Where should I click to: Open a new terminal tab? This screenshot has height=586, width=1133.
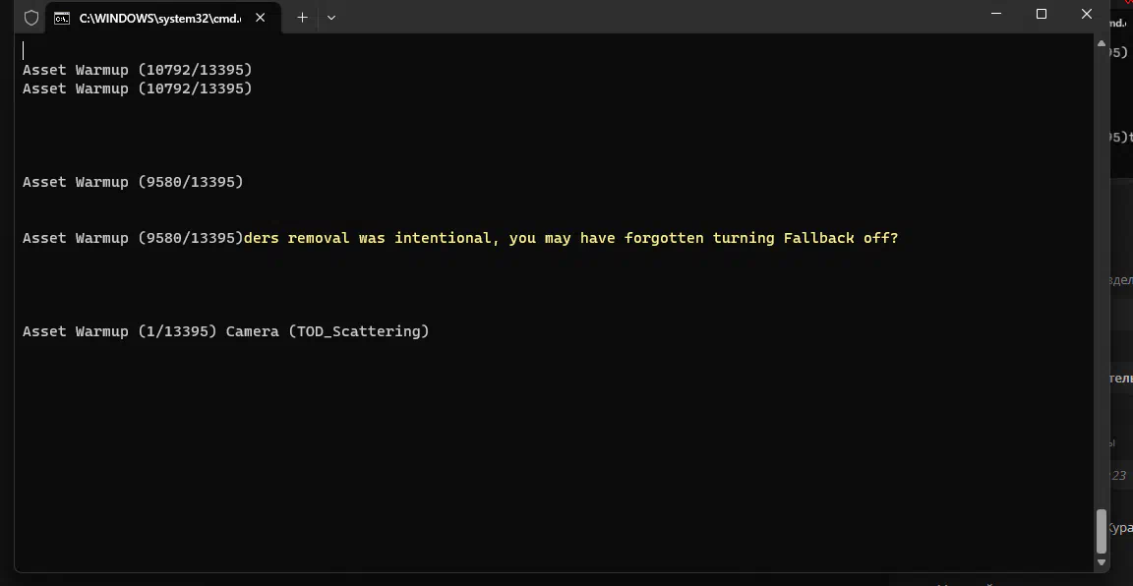302,18
